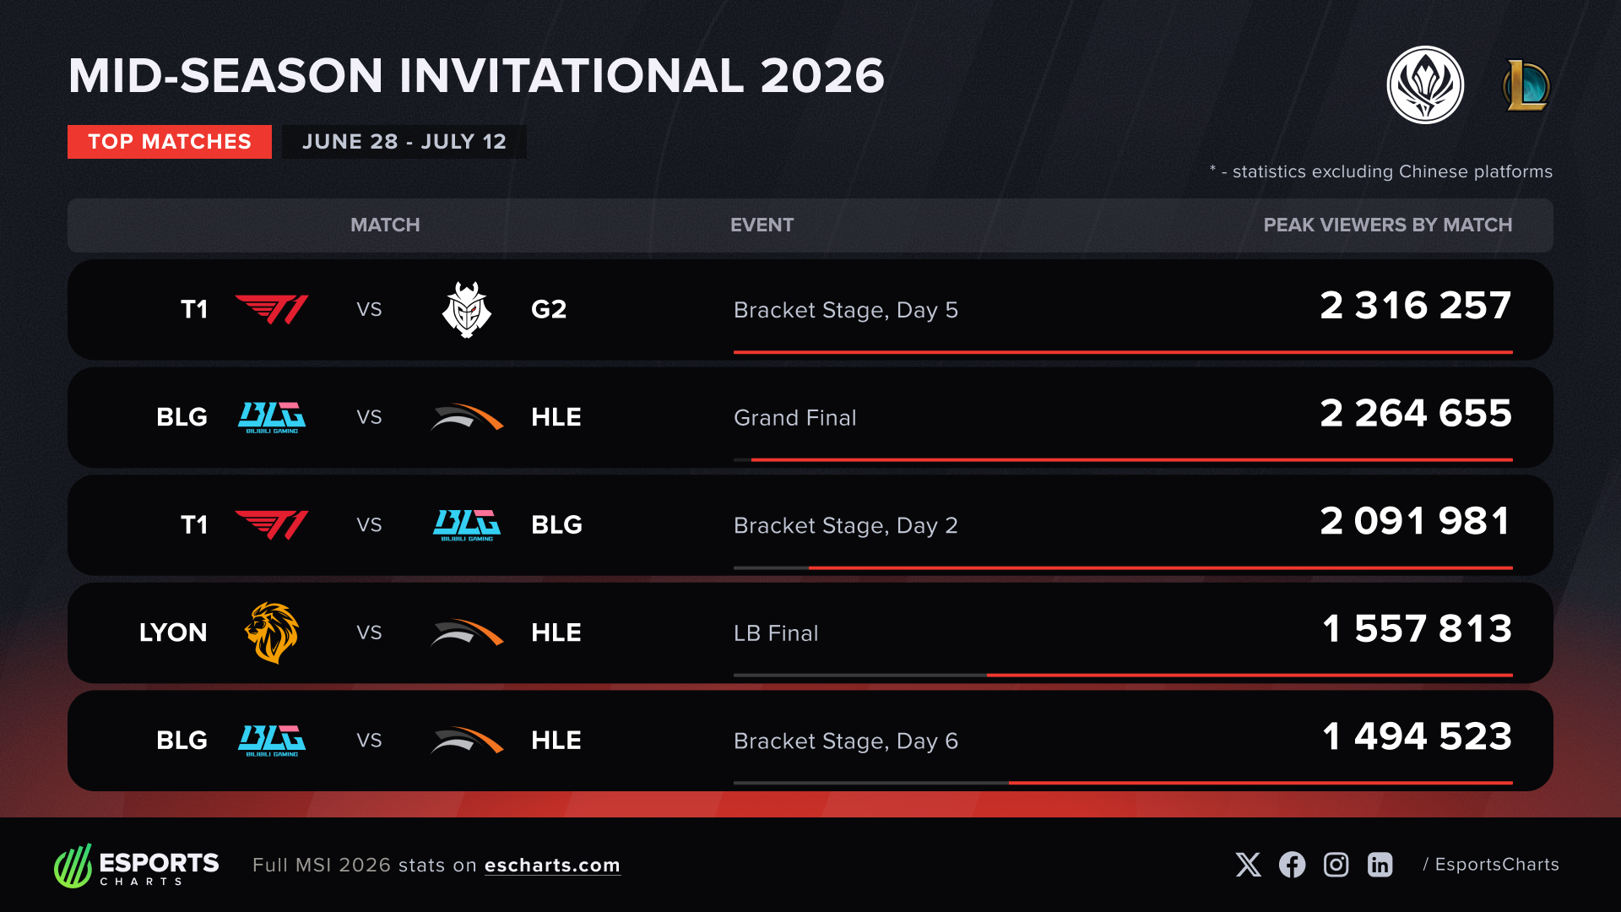The width and height of the screenshot is (1621, 912).
Task: Select the G2 Esports team logo
Action: (x=467, y=310)
